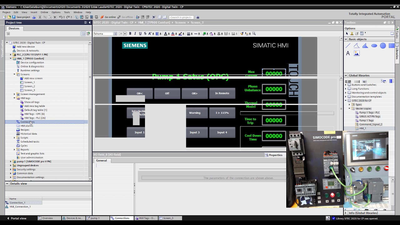Click the zoom selection magnifier icon
The width and height of the screenshot is (400, 225).
coord(254,34)
